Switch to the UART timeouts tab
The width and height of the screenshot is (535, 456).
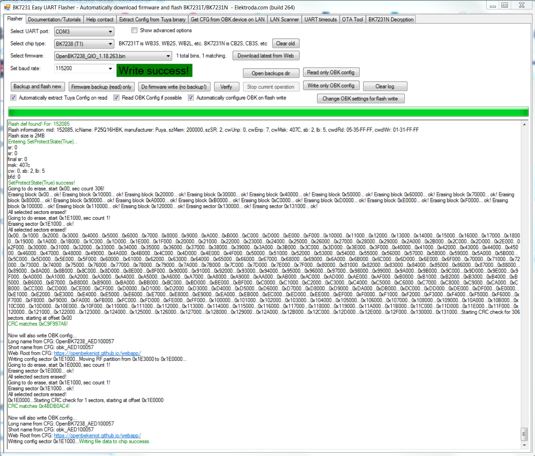320,20
